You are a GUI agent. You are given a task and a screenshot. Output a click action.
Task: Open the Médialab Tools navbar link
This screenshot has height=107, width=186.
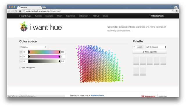coord(156,16)
